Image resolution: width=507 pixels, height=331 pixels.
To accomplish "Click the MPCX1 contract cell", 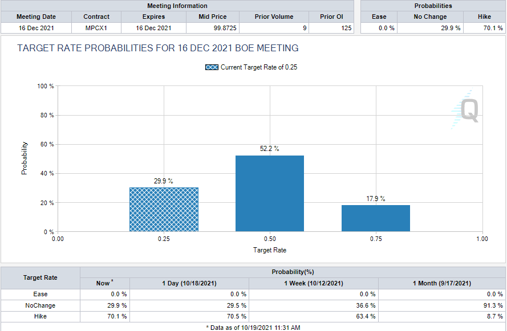I will coord(96,28).
